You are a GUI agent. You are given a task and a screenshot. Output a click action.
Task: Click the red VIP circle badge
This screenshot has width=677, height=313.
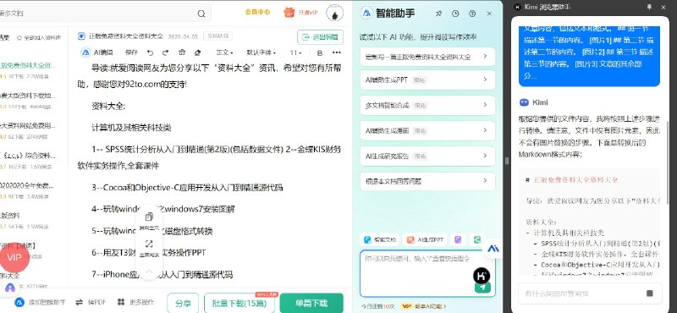click(14, 257)
